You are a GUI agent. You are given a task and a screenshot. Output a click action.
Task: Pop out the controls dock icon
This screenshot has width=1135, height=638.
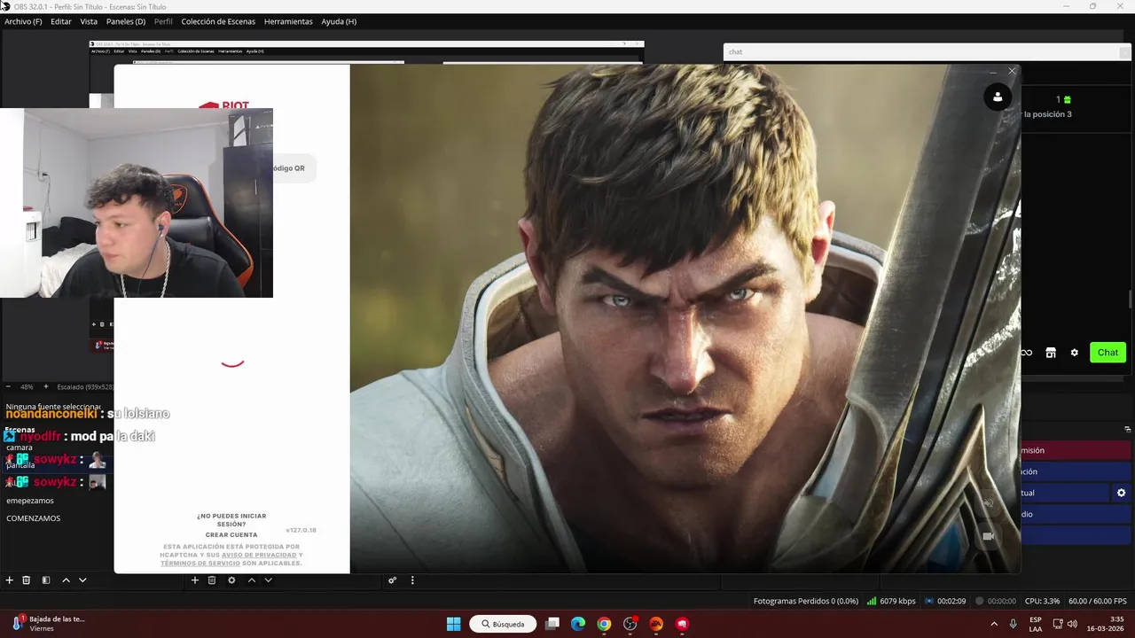(1128, 429)
